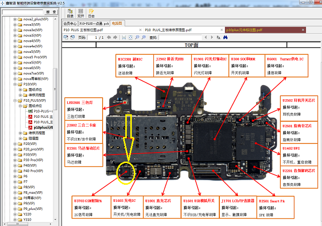
Task: Expand the 维修流程图 folder under P10_PLUS
Action: point(20,133)
